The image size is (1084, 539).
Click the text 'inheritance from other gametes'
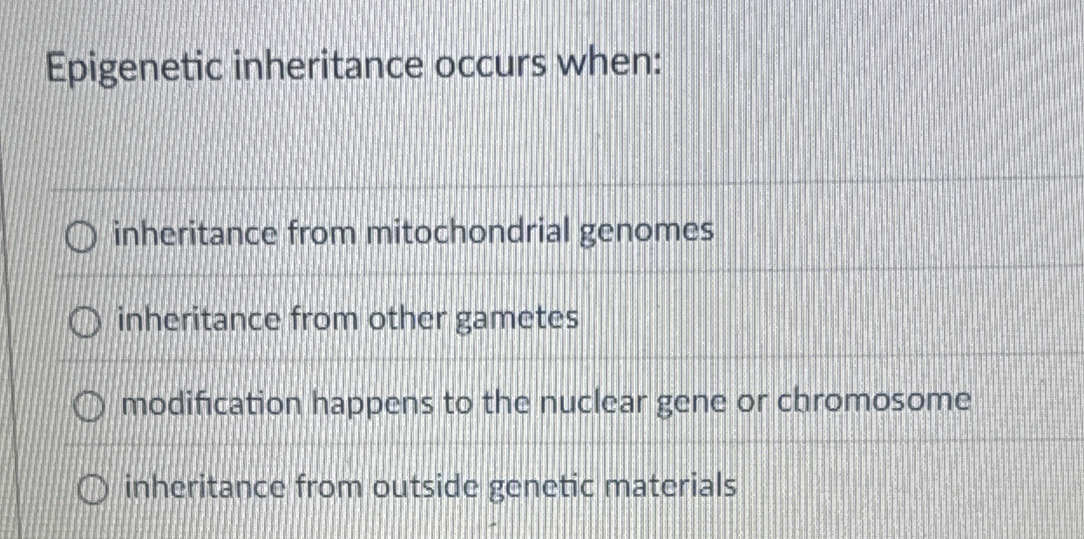pos(348,320)
